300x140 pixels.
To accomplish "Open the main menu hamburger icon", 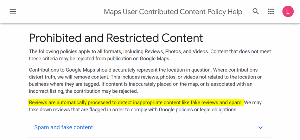I will (x=13, y=12).
